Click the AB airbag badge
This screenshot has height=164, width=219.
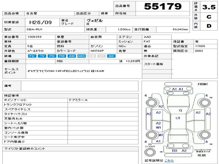coord(111,56)
